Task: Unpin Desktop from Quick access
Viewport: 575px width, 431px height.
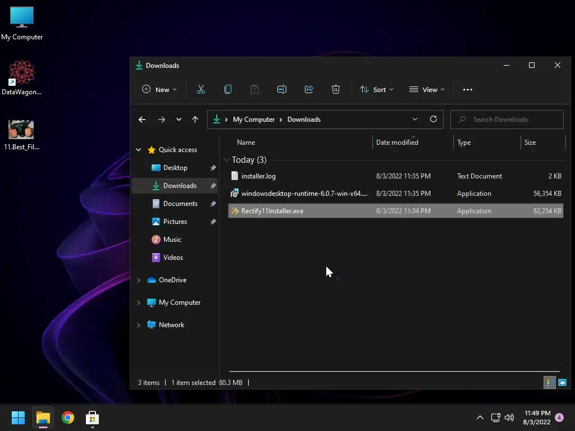Action: [213, 168]
